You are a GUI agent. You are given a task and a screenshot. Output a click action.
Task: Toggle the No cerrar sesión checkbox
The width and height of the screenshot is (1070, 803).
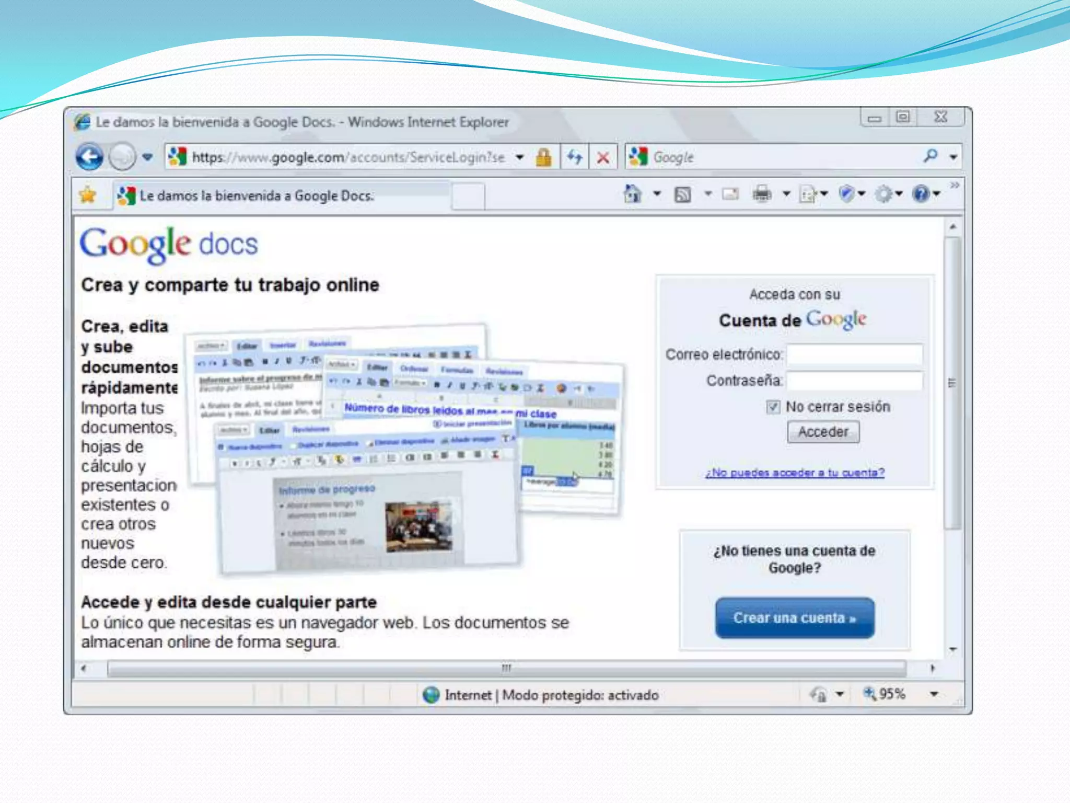click(x=773, y=407)
